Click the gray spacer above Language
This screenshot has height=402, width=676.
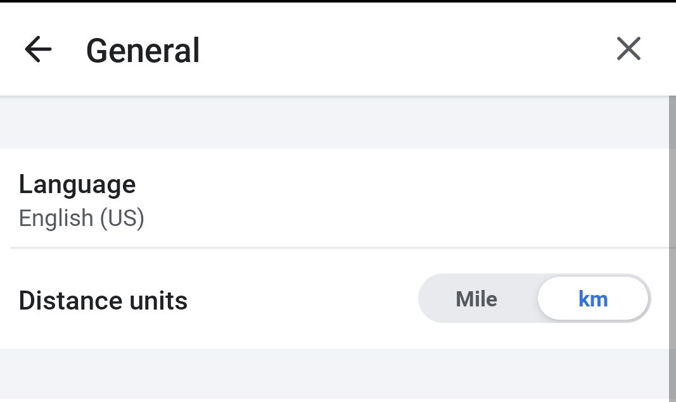(x=317, y=123)
